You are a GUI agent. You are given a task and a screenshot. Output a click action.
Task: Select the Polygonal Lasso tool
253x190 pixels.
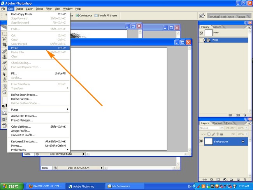[x=4, y=39]
